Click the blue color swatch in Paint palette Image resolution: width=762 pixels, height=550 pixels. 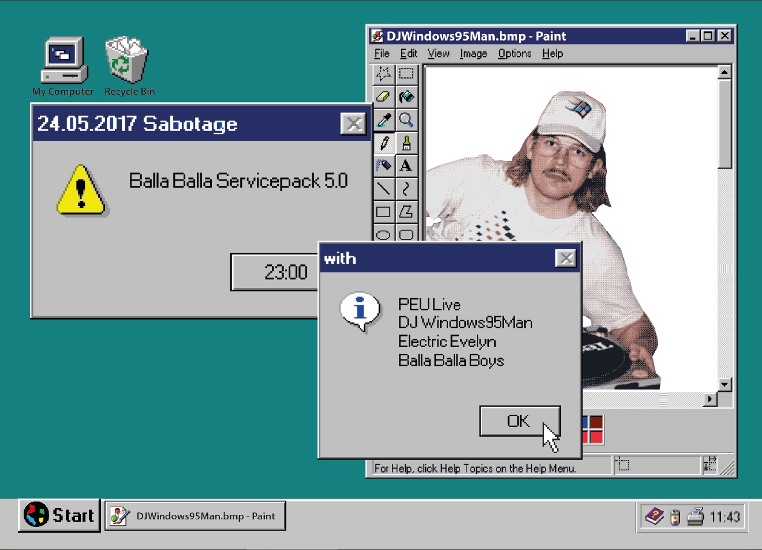point(584,422)
